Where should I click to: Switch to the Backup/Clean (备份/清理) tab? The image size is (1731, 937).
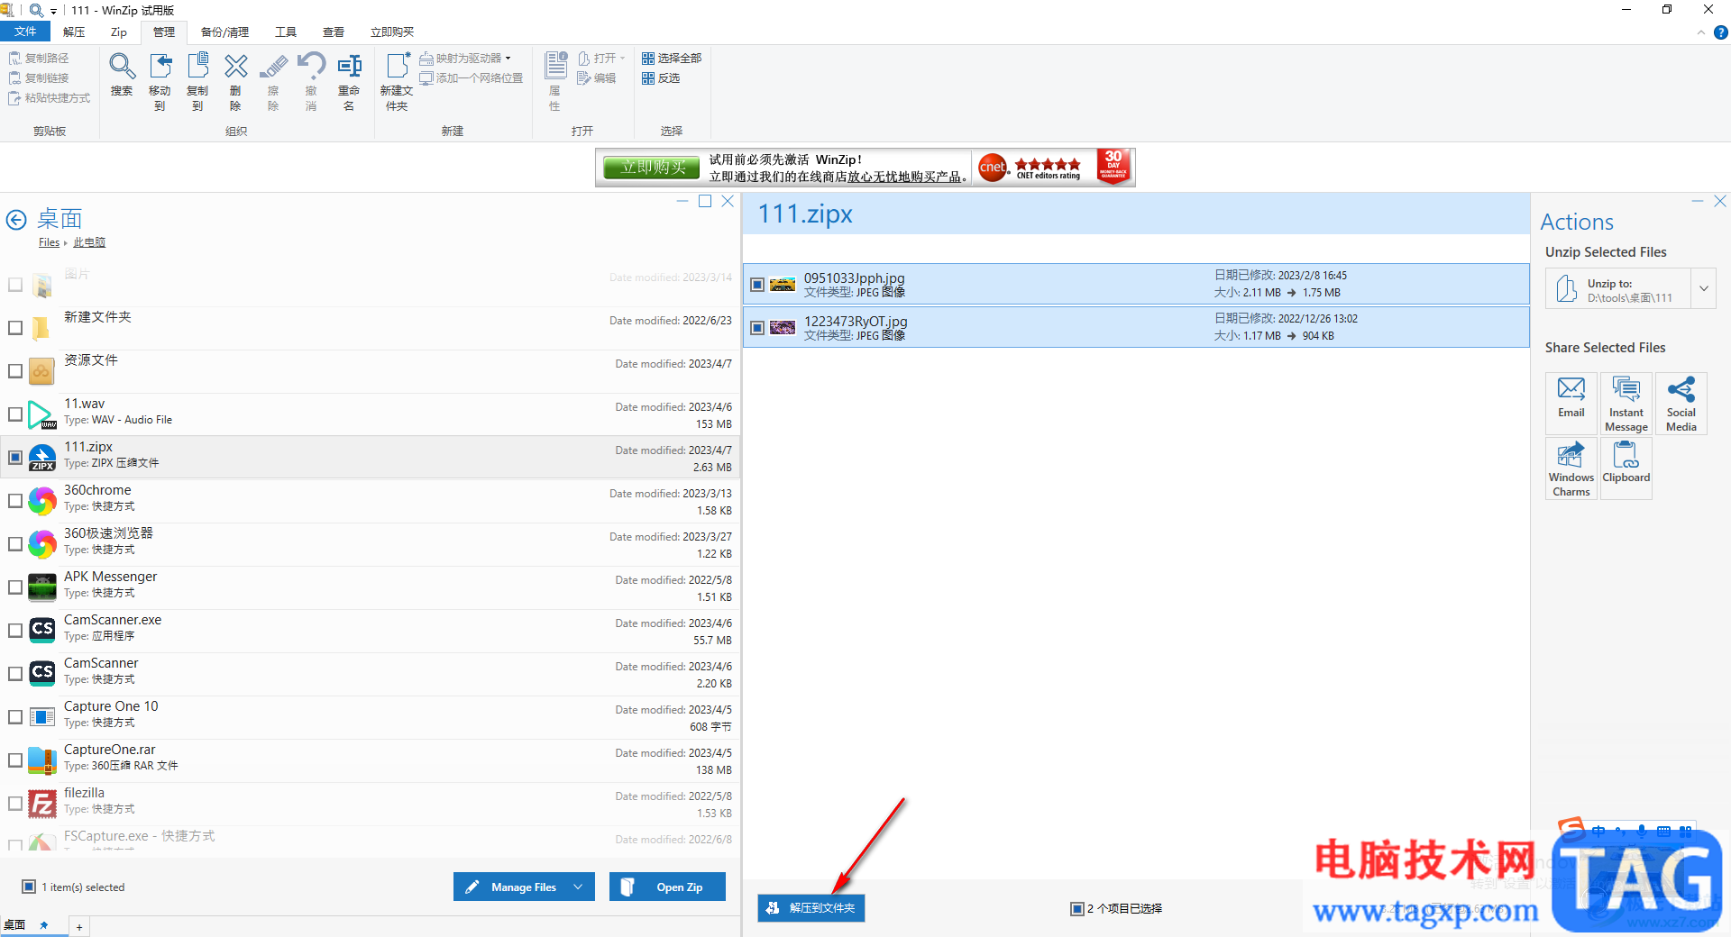(x=224, y=32)
